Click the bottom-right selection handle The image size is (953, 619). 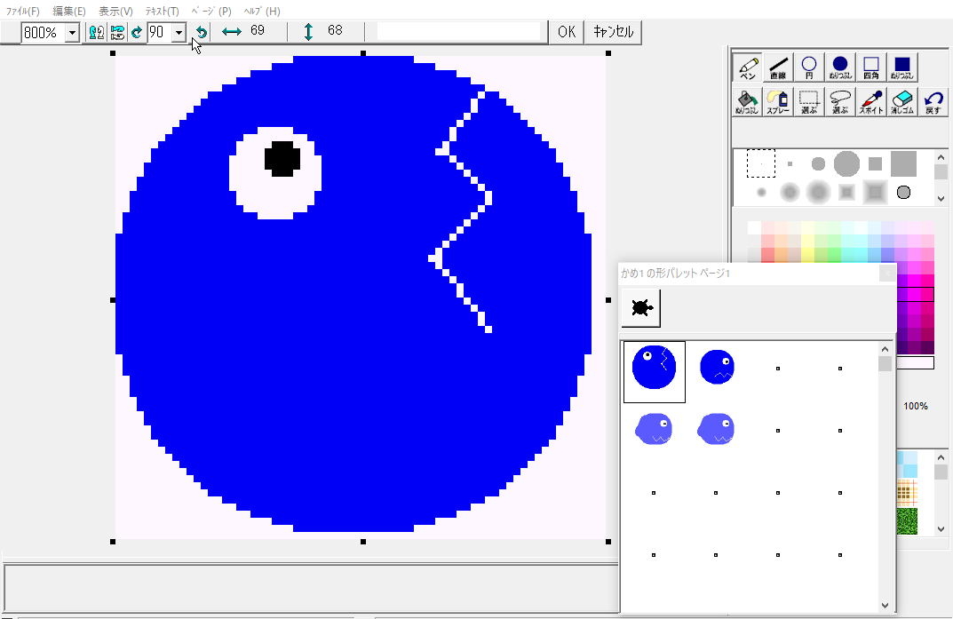608,541
